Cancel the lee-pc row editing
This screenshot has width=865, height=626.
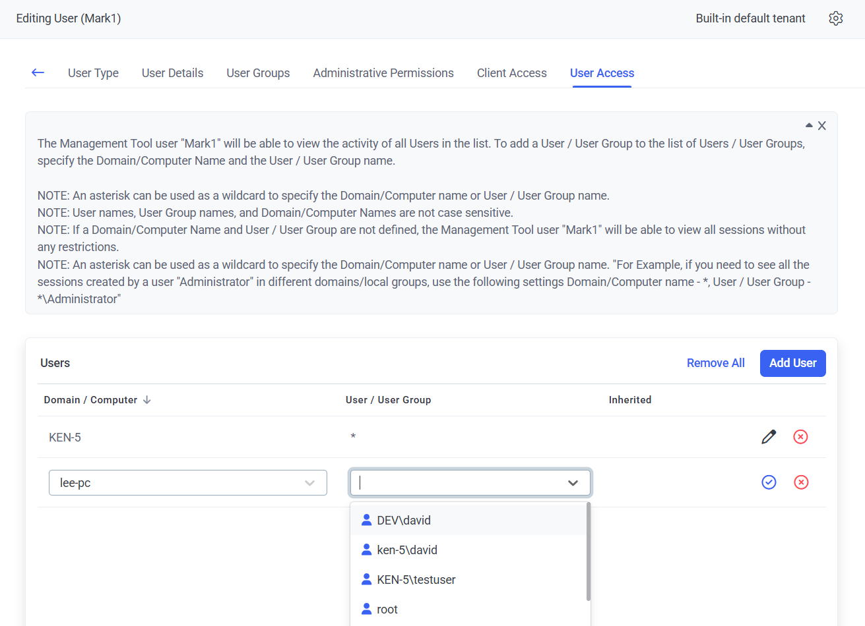801,482
